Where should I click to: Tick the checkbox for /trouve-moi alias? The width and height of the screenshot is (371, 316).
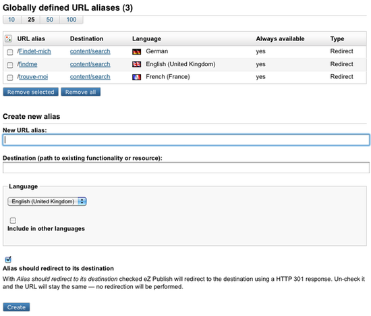click(x=10, y=78)
